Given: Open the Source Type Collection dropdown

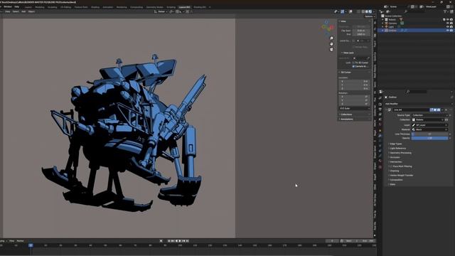Looking at the screenshot, I should coord(429,115).
